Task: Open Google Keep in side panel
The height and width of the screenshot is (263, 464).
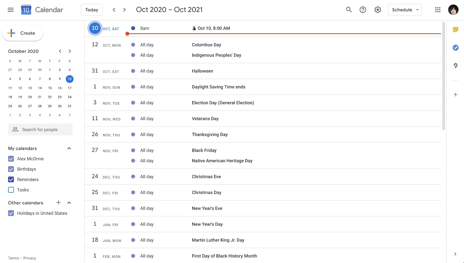Action: pyautogui.click(x=455, y=29)
